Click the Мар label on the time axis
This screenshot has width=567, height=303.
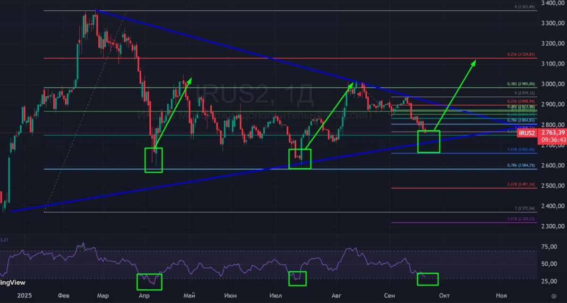point(102,295)
